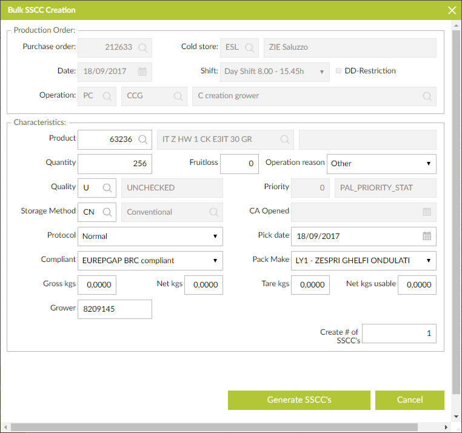
Task: Click the scroll left arrow
Action: click(x=5, y=427)
